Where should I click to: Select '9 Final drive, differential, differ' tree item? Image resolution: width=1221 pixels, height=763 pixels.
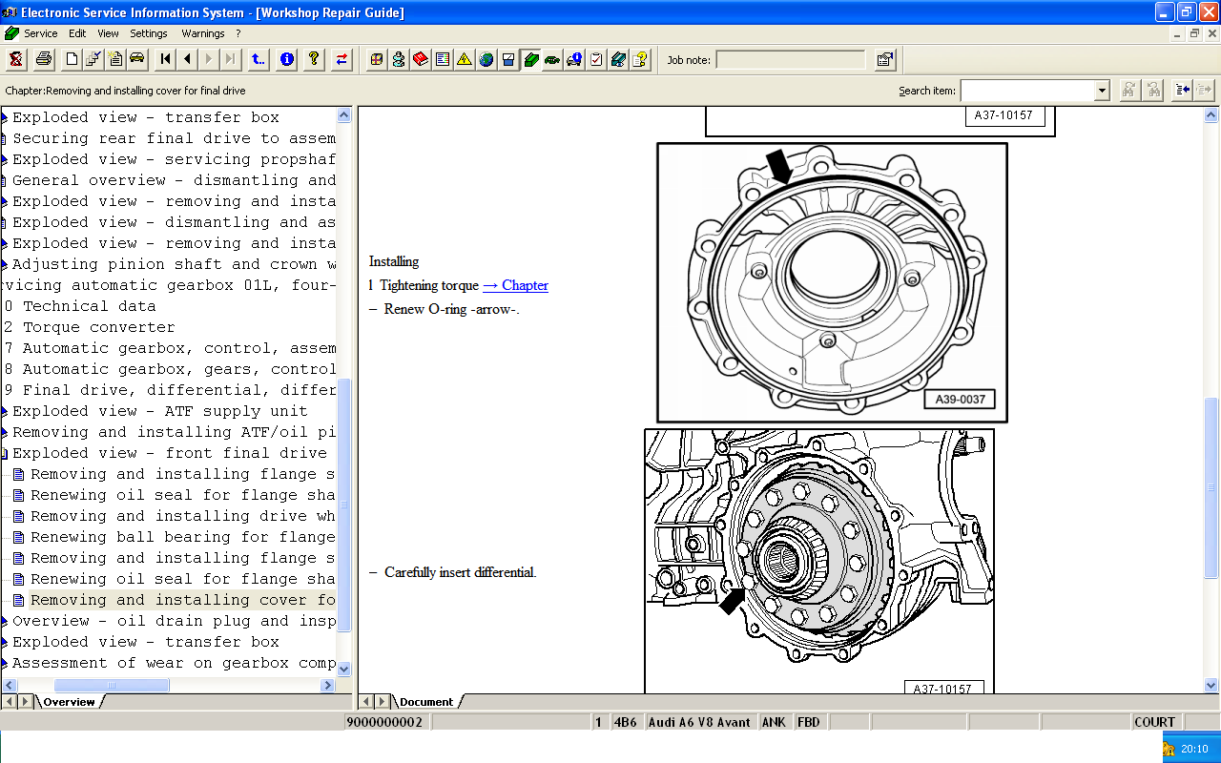click(x=169, y=390)
